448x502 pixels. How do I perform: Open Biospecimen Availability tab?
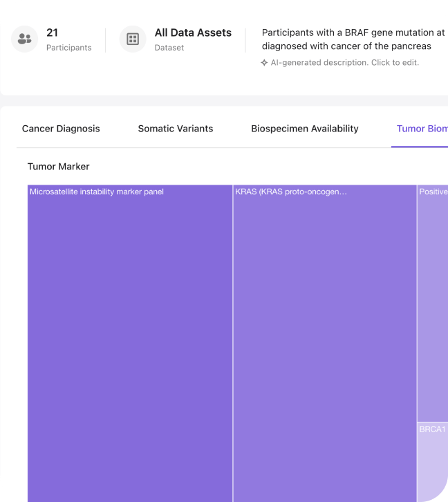[x=305, y=129]
